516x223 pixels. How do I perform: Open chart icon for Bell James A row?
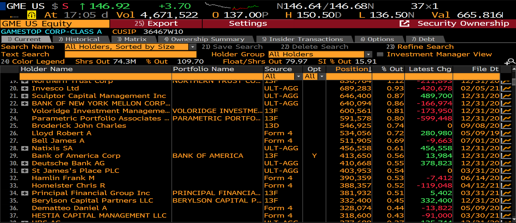506,141
